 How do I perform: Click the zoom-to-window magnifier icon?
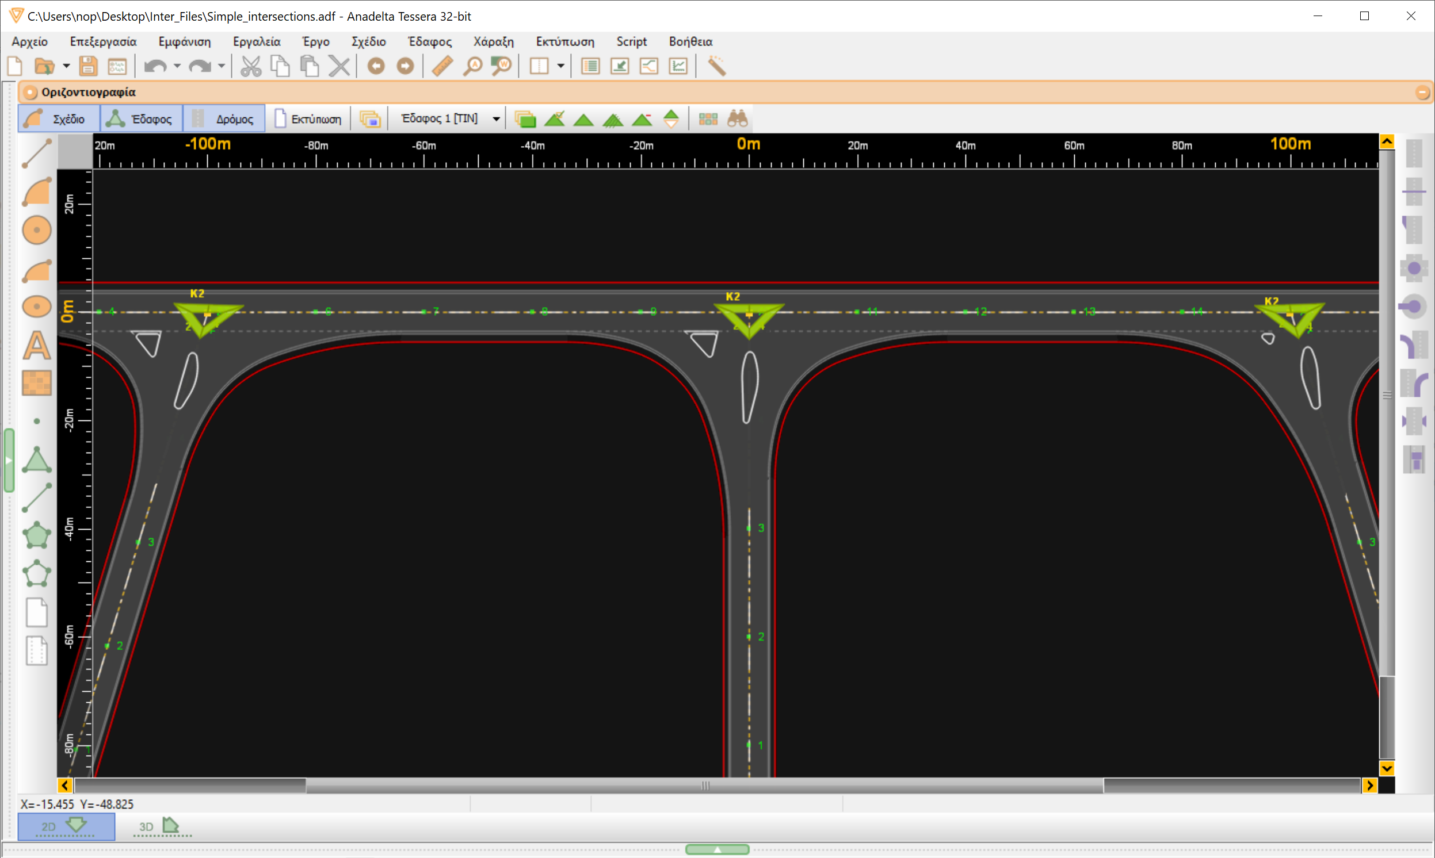click(x=501, y=66)
